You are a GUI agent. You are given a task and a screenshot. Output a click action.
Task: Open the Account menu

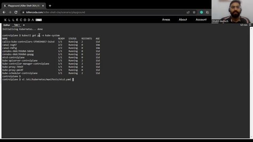tap(201, 20)
